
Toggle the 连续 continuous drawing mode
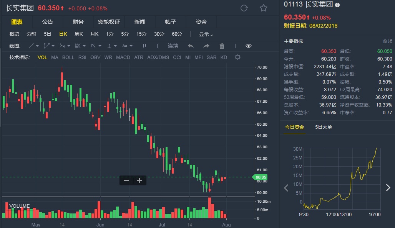pos(173,46)
